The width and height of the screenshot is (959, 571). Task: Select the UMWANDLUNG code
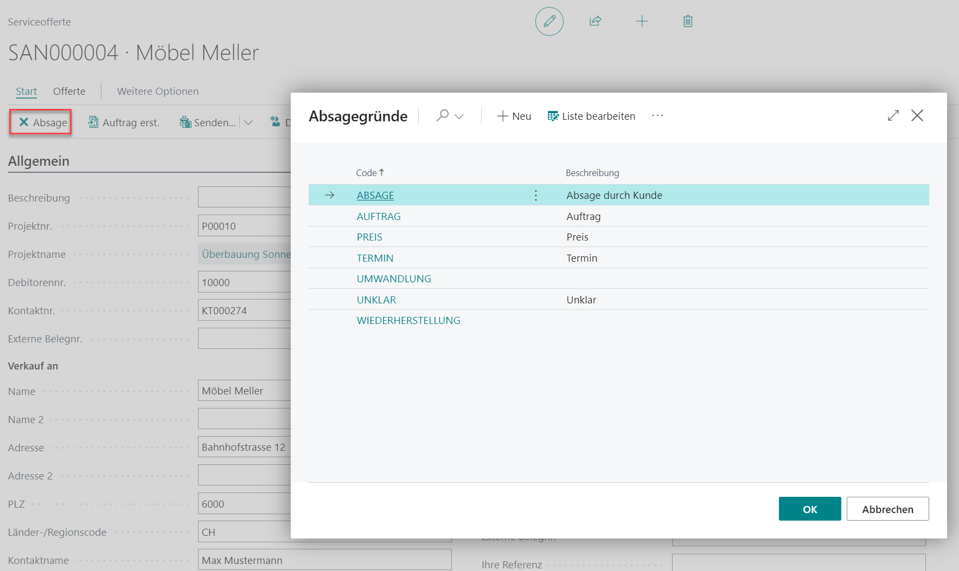[394, 278]
